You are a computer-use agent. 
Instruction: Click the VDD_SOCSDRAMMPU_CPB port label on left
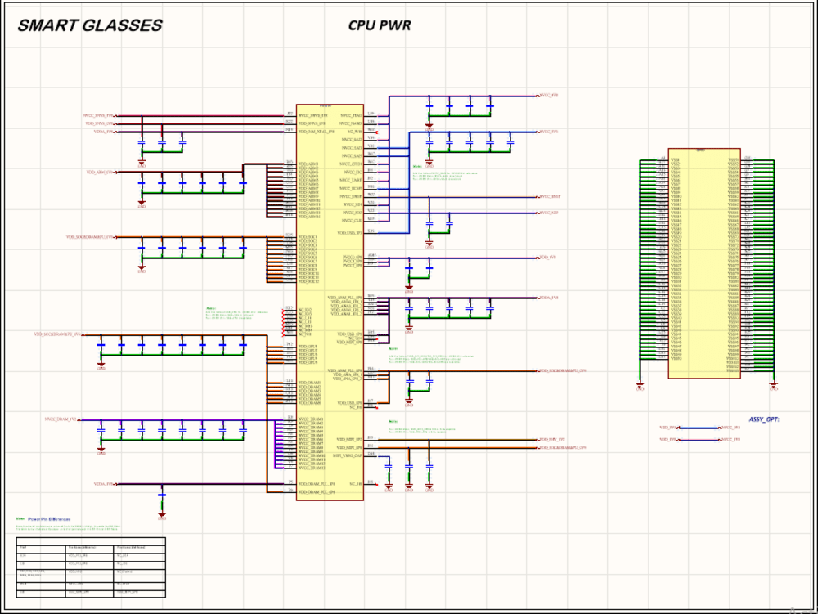[92, 236]
